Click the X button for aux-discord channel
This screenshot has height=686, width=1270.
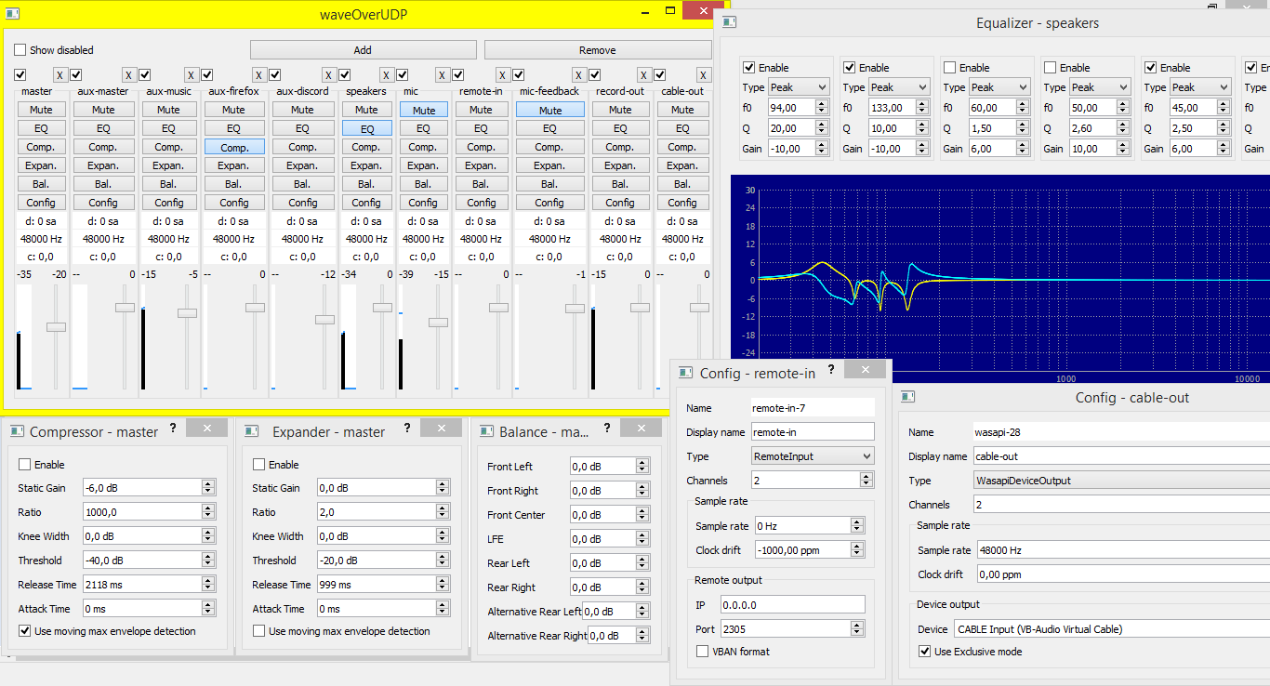pyautogui.click(x=328, y=74)
